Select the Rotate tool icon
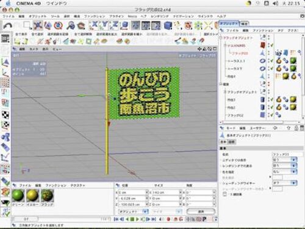Viewport: 305px width, 229px height. coord(58,26)
